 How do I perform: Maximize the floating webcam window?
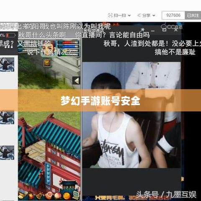click(x=164, y=30)
